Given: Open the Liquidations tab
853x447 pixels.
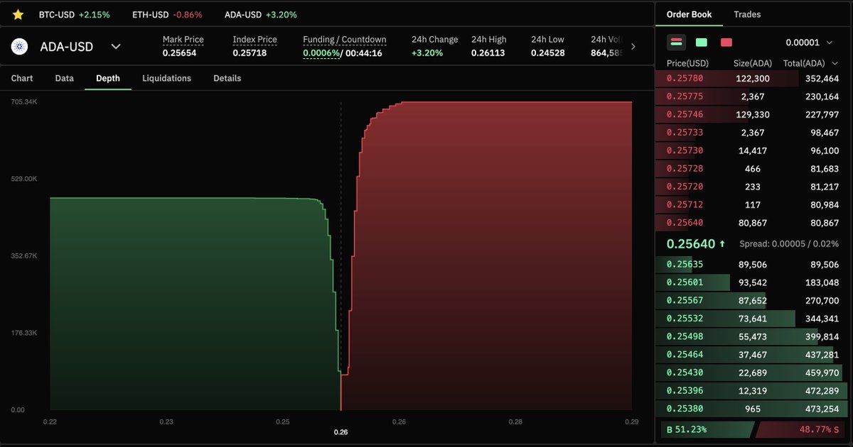Looking at the screenshot, I should (166, 78).
